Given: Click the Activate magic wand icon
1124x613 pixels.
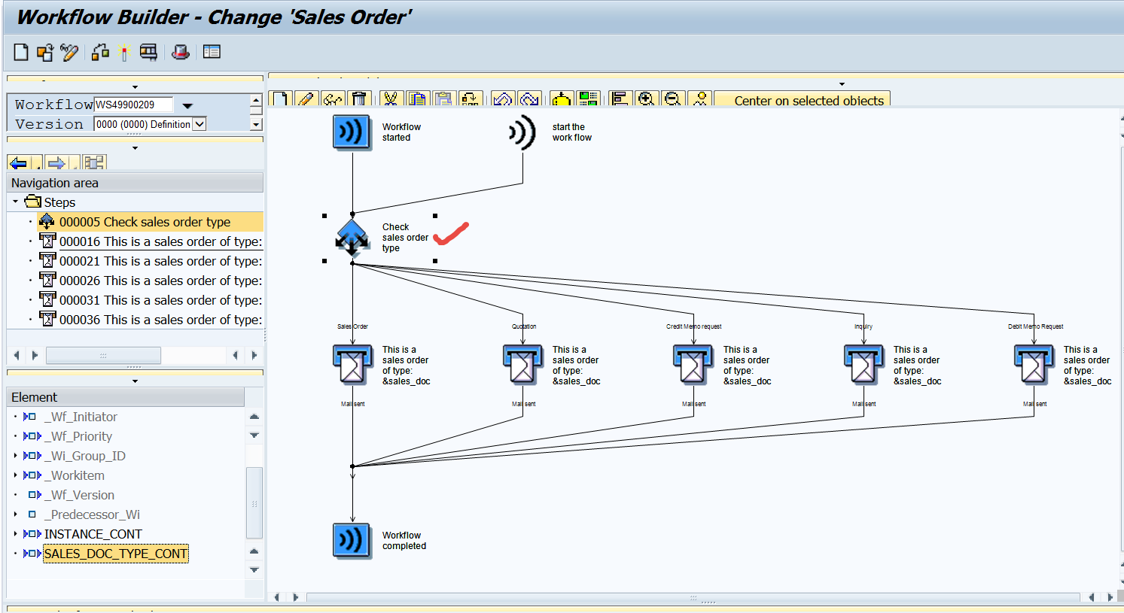Looking at the screenshot, I should (124, 52).
